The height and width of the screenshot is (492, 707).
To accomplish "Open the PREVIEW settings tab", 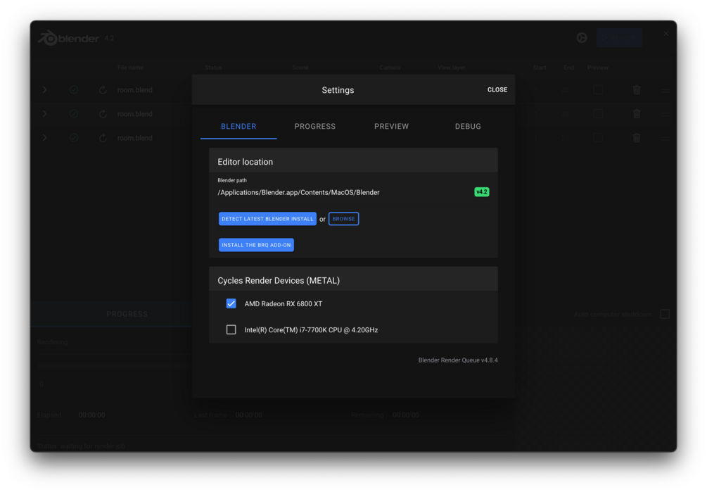I will click(391, 126).
